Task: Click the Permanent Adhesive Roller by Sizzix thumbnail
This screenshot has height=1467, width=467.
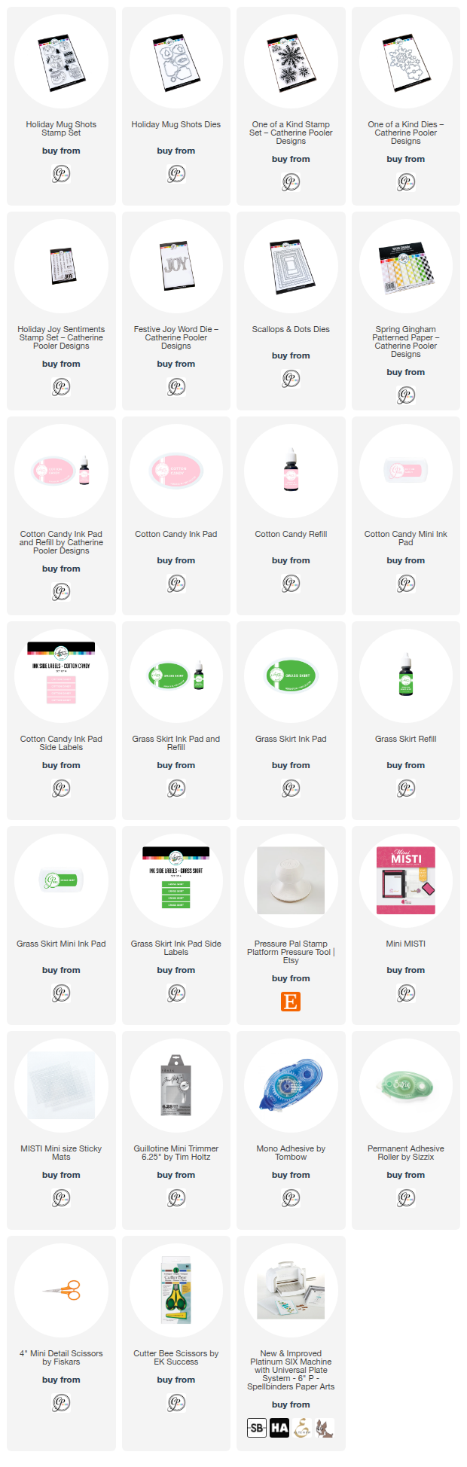Action: (x=406, y=1086)
